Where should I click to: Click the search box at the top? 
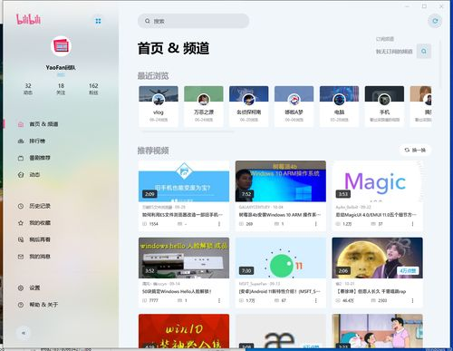[x=193, y=21]
